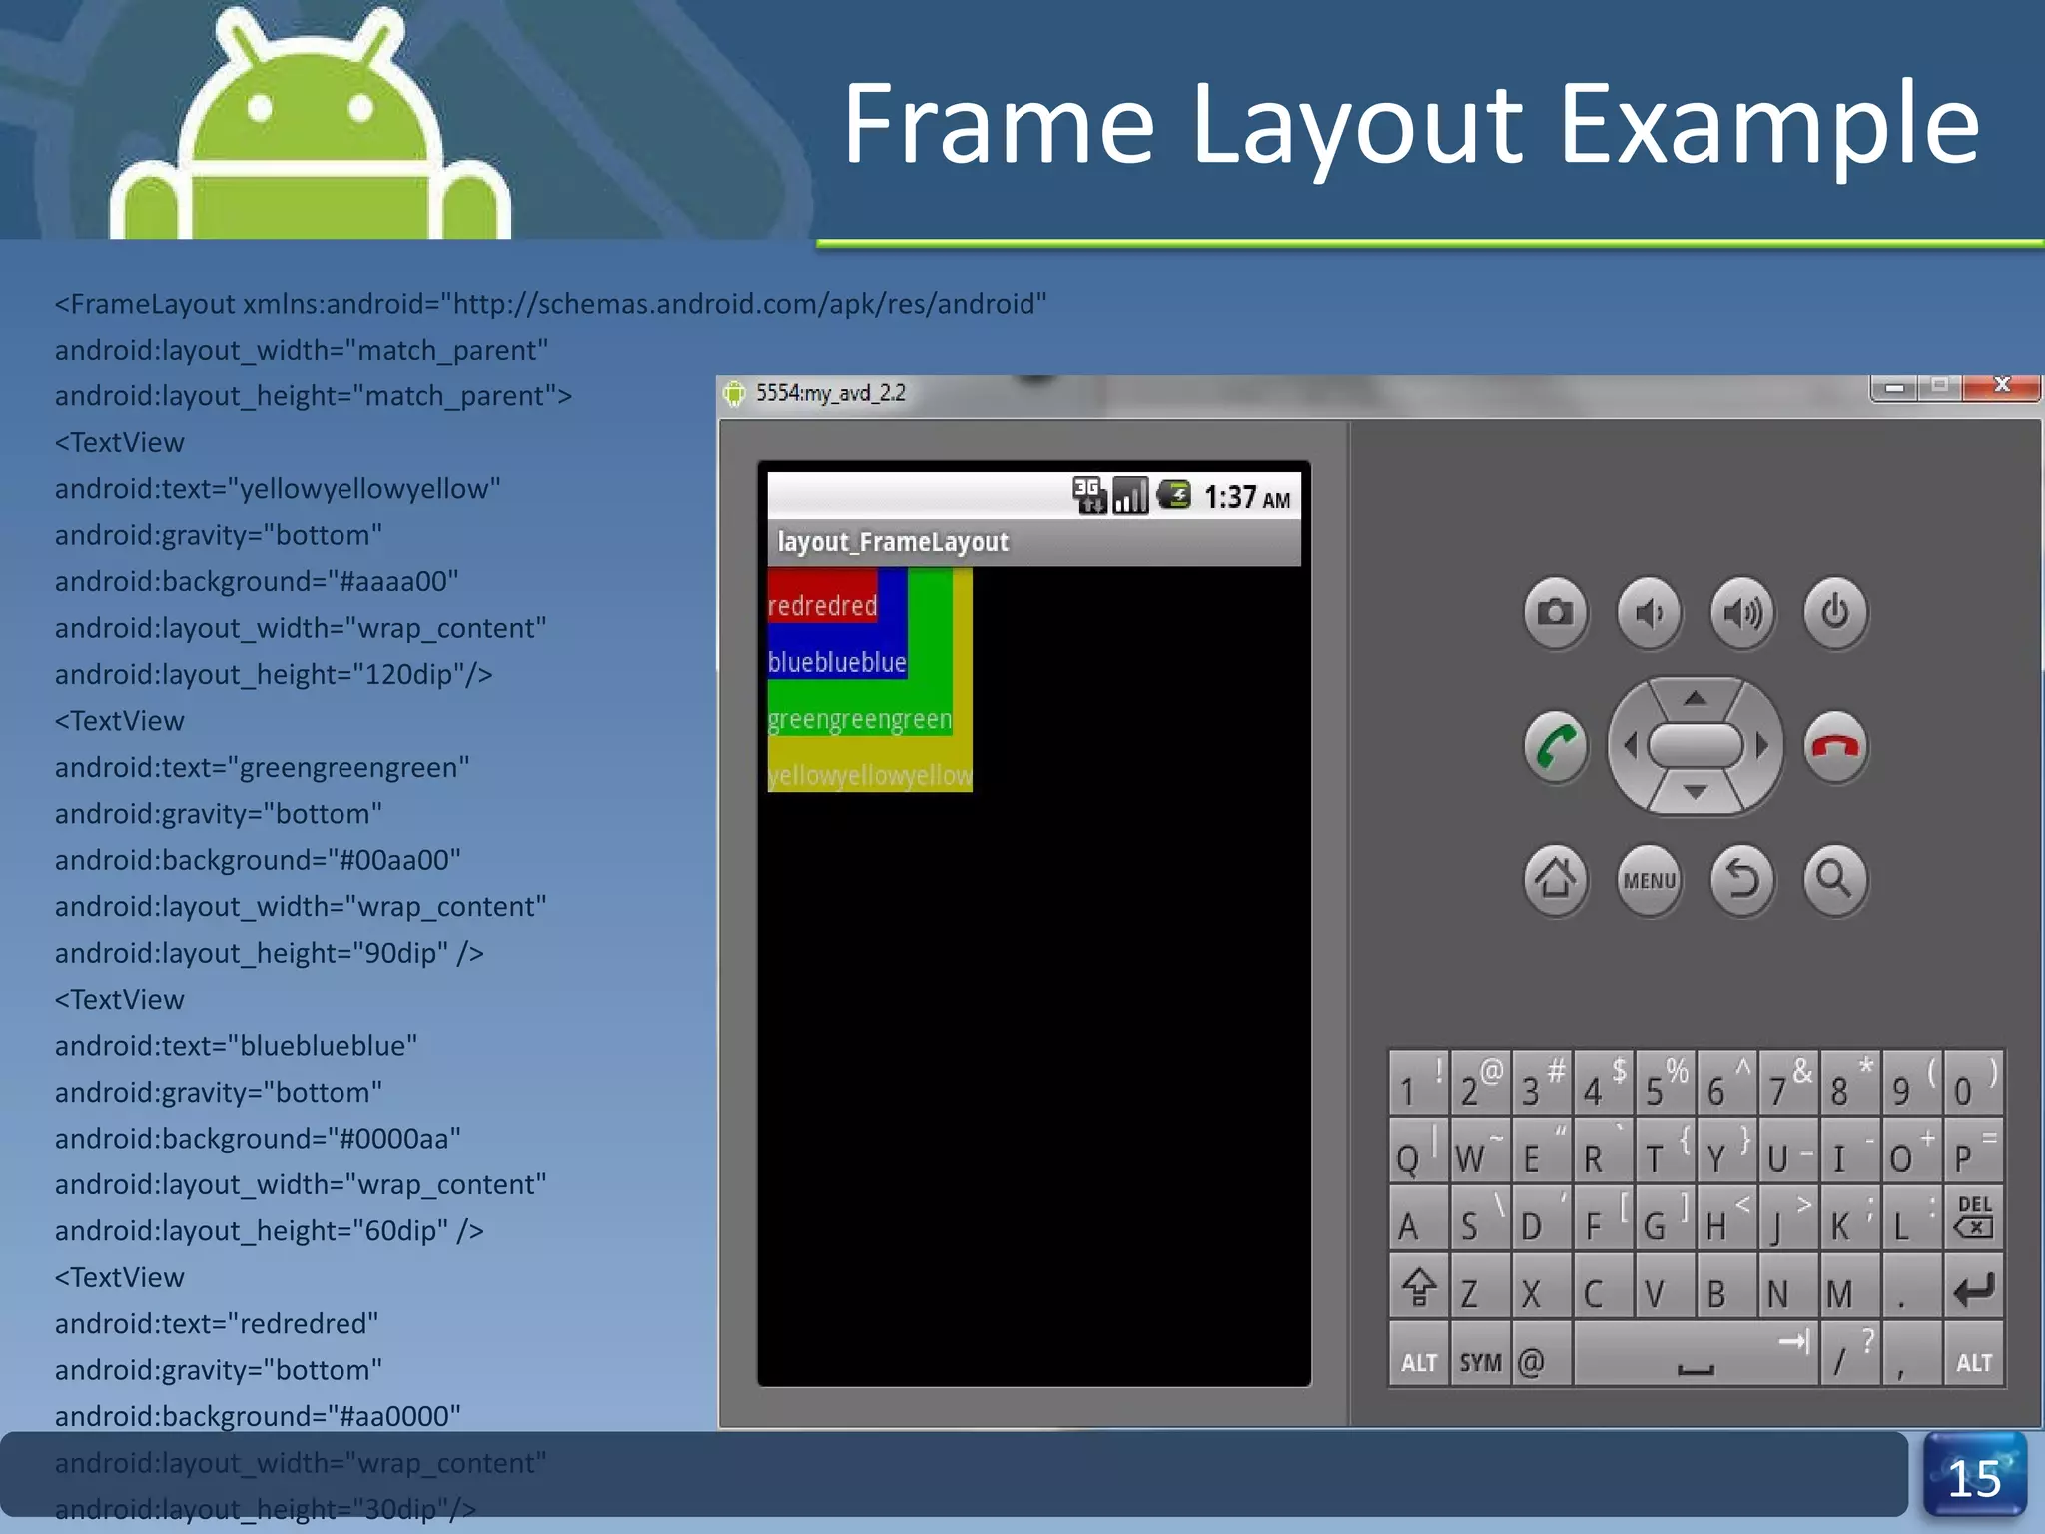Click the 5 percent key

click(x=1665, y=1082)
